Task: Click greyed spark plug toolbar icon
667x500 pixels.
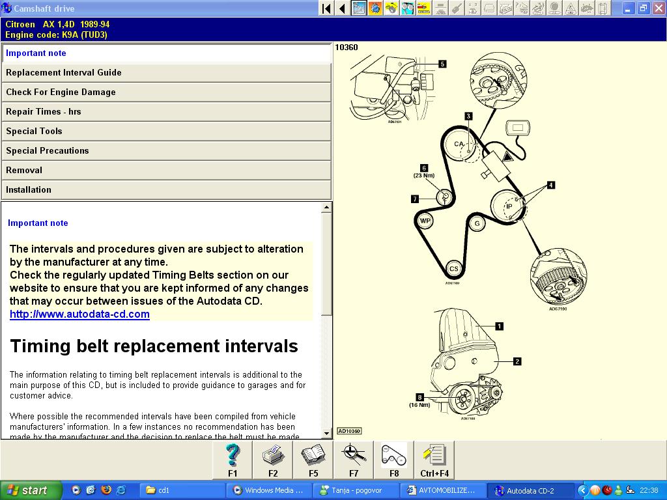Action: pyautogui.click(x=457, y=8)
